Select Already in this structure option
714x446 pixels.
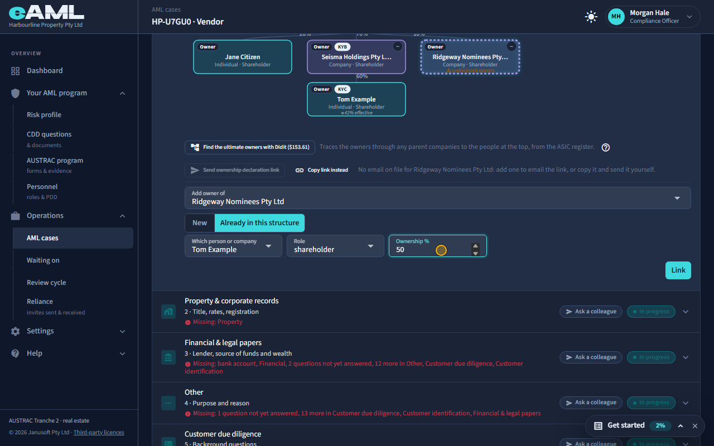point(259,223)
